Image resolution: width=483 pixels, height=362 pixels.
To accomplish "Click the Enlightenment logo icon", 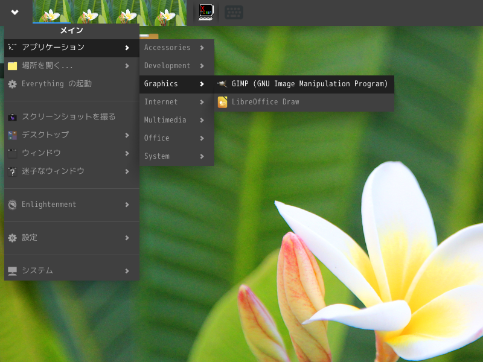I will click(x=12, y=205).
